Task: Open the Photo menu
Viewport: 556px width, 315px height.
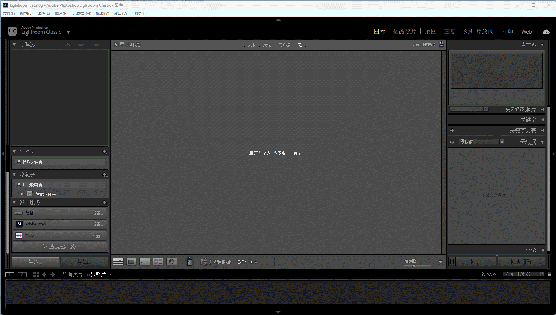Action: point(61,13)
